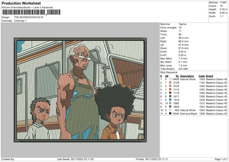Click the 'Code' column header
Image resolution: width=229 pixels, height=162 pixels.
pyautogui.click(x=202, y=76)
